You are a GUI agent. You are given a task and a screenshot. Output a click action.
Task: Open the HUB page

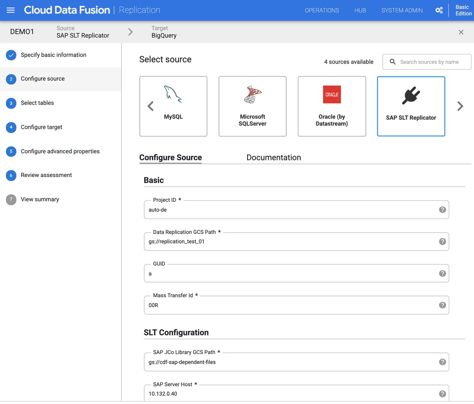(x=360, y=10)
